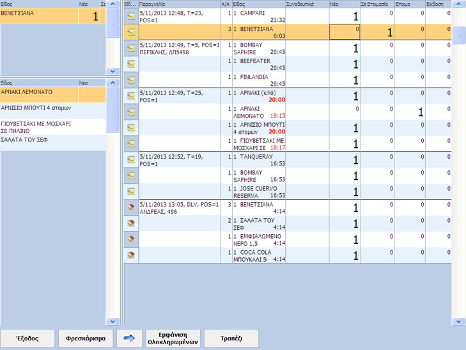The height and width of the screenshot is (350, 466).
Task: Click the order icon beside ΑΡΝΑΚΙ (κιλό) row
Action: point(130,96)
